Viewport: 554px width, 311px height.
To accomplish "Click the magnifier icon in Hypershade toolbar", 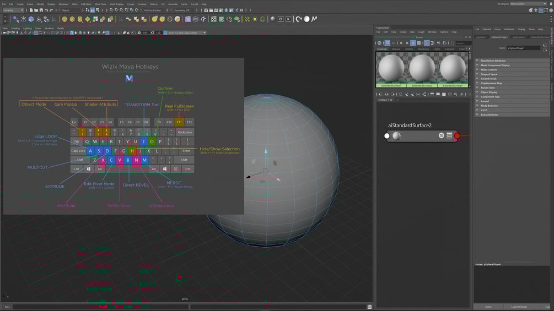I will 455,94.
